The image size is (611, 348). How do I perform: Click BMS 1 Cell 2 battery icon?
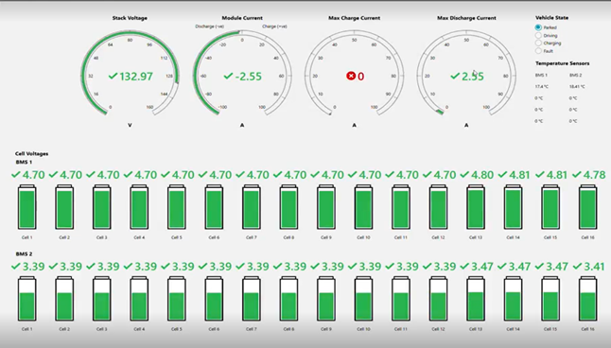64,207
